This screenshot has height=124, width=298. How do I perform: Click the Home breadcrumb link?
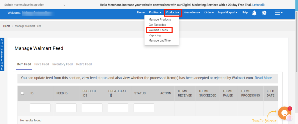pyautogui.click(x=7, y=26)
